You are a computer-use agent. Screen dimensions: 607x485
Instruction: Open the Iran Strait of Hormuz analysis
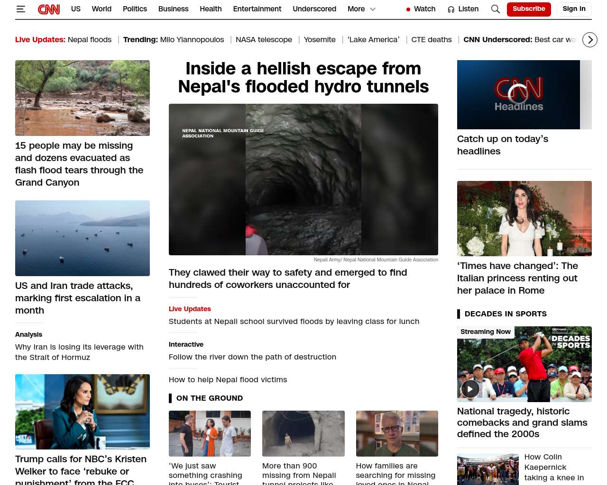(79, 352)
